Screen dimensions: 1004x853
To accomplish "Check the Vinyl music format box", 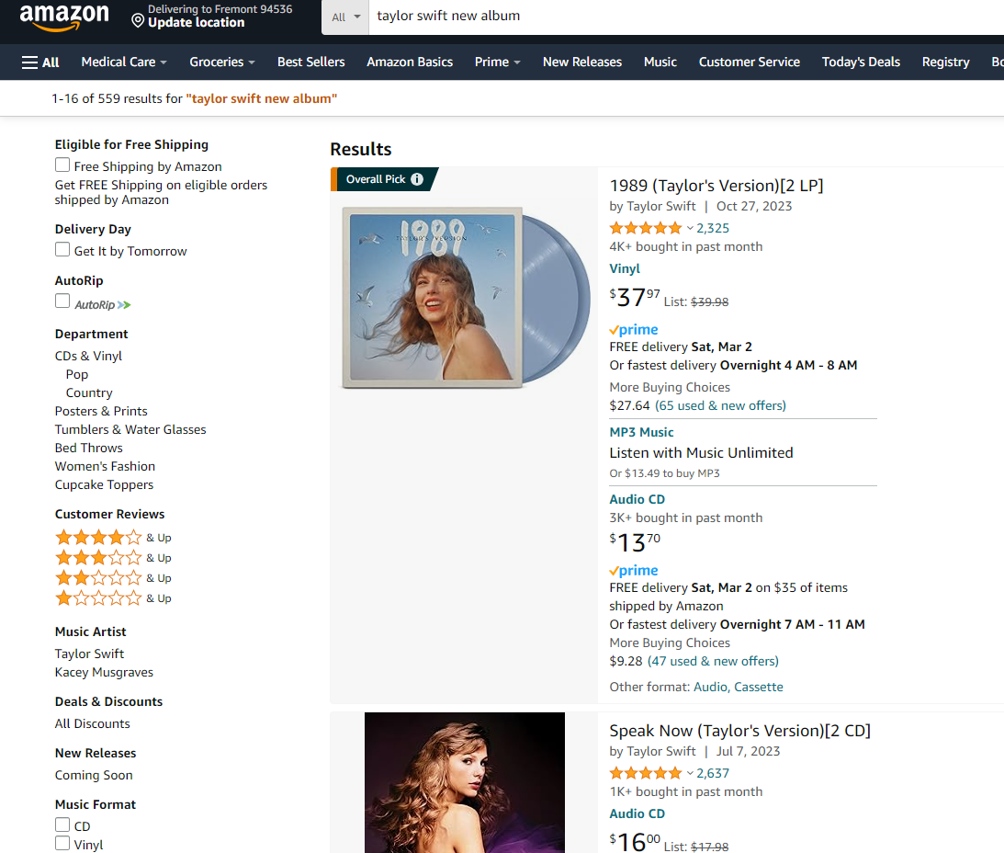I will [x=62, y=844].
